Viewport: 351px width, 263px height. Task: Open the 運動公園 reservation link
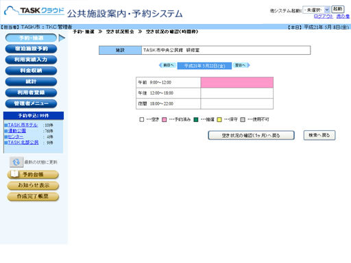(17, 131)
